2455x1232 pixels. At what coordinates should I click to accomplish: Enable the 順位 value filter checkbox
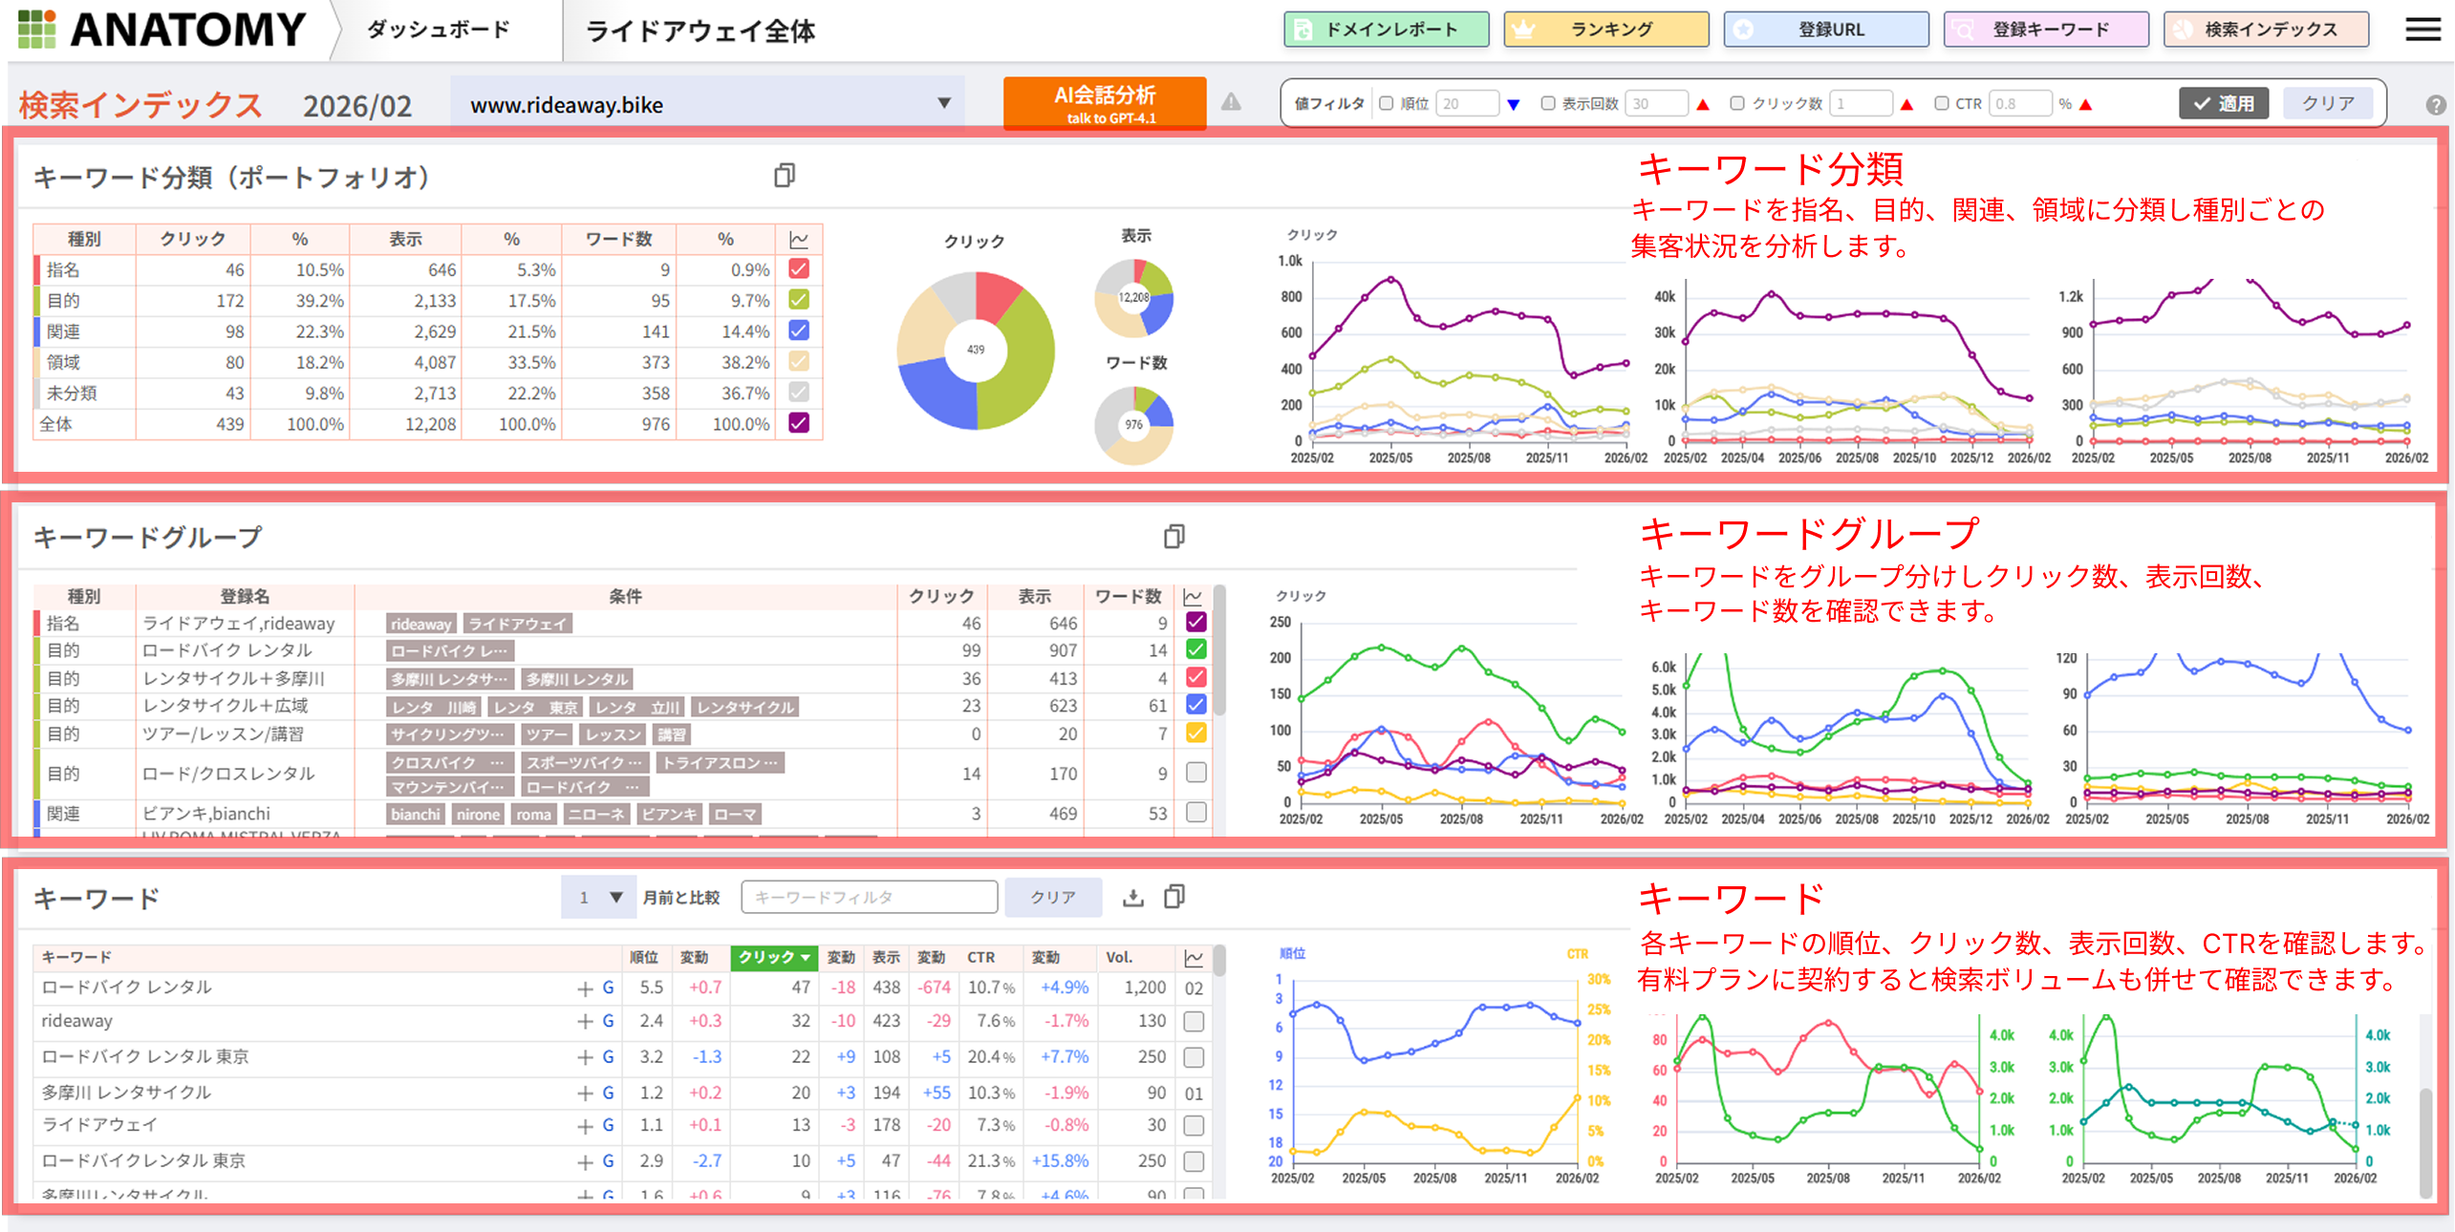[x=1387, y=103]
